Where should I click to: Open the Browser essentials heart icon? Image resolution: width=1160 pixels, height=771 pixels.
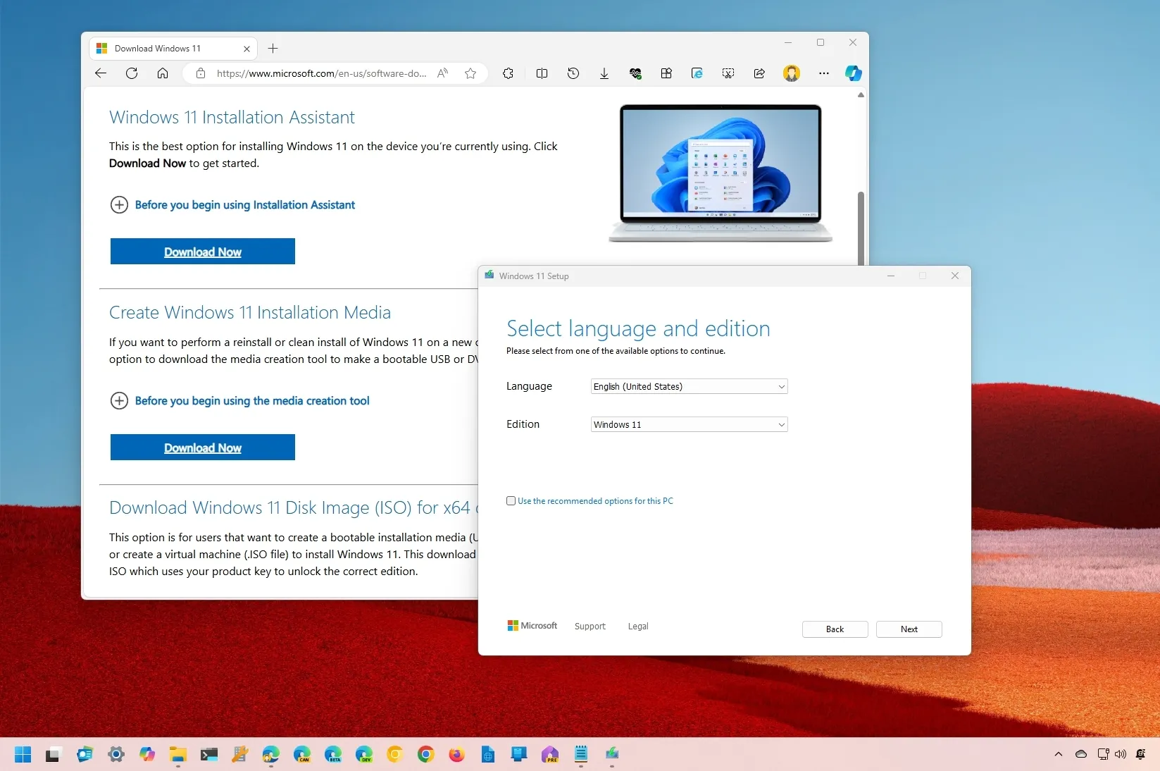635,73
